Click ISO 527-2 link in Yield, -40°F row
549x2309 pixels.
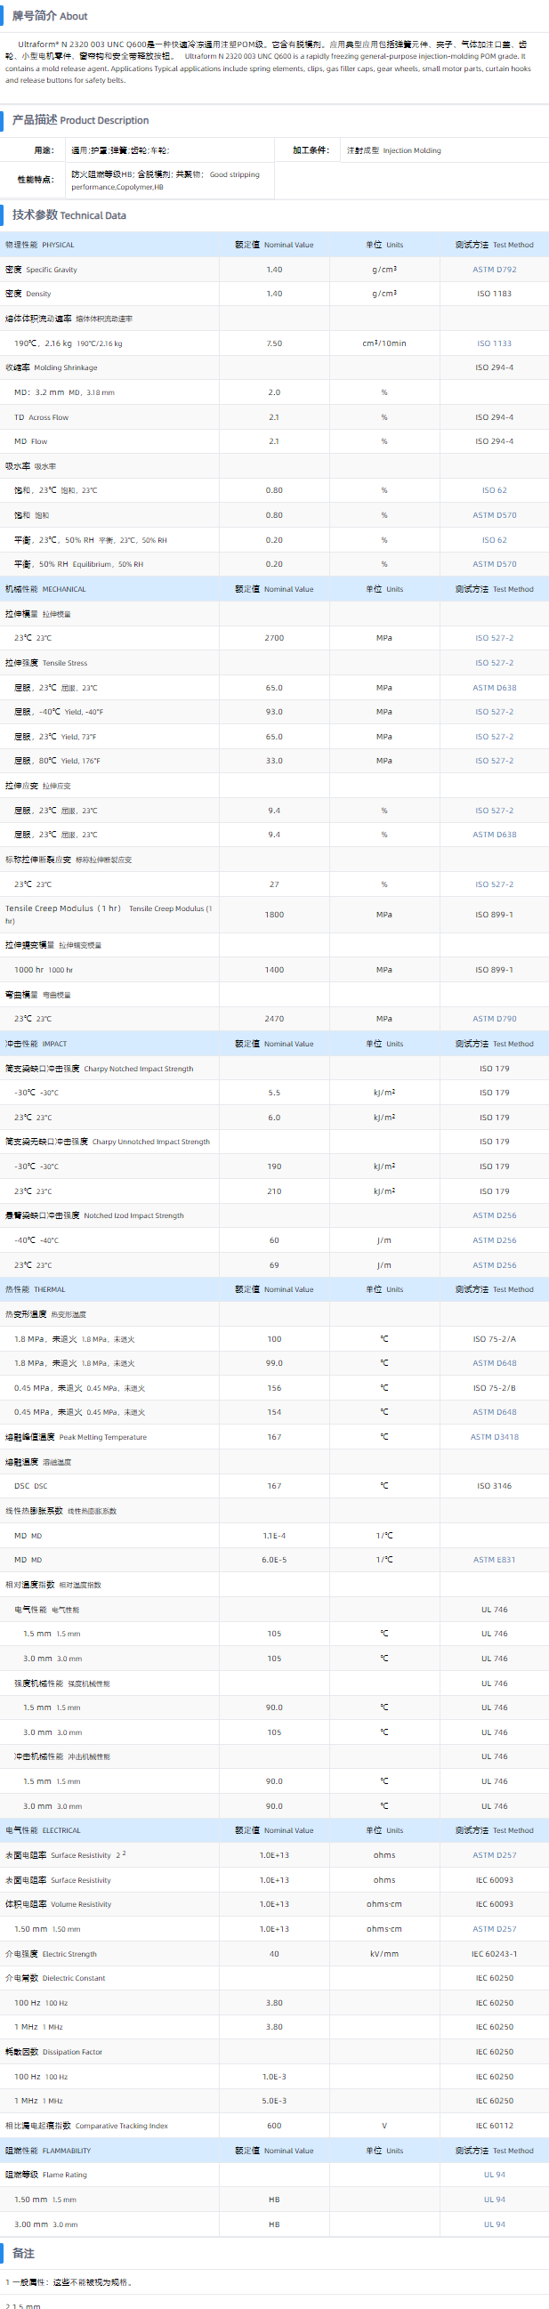click(x=495, y=712)
